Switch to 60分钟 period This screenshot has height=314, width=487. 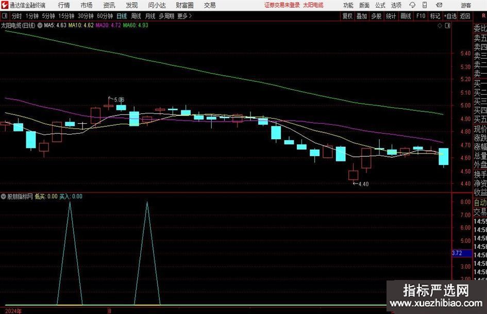tap(105, 16)
